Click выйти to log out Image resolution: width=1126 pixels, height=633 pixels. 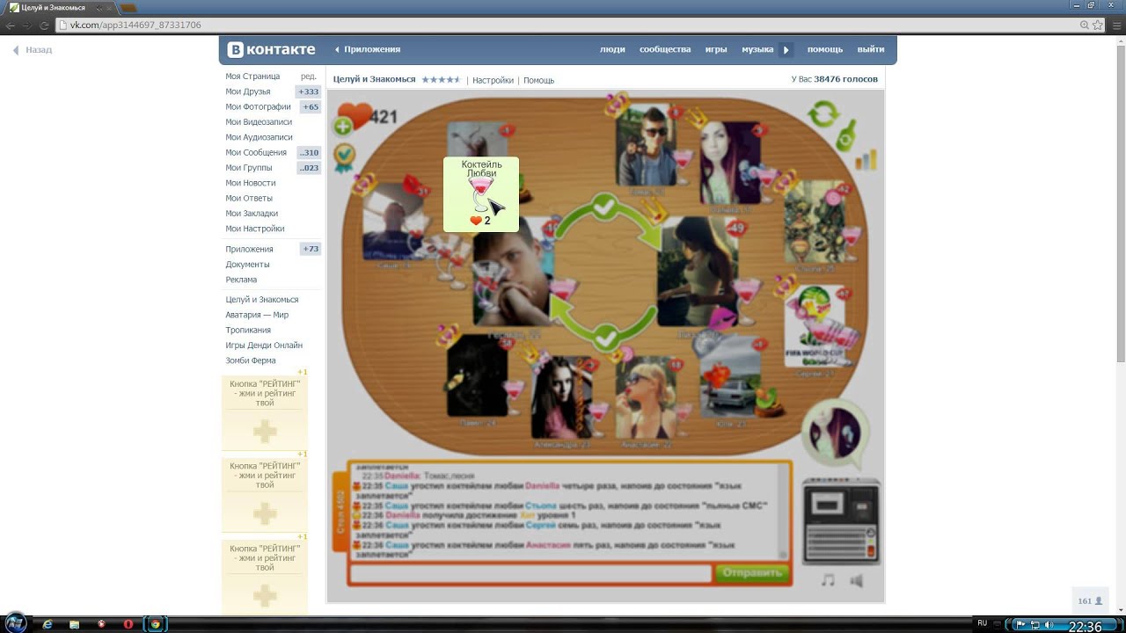[871, 49]
